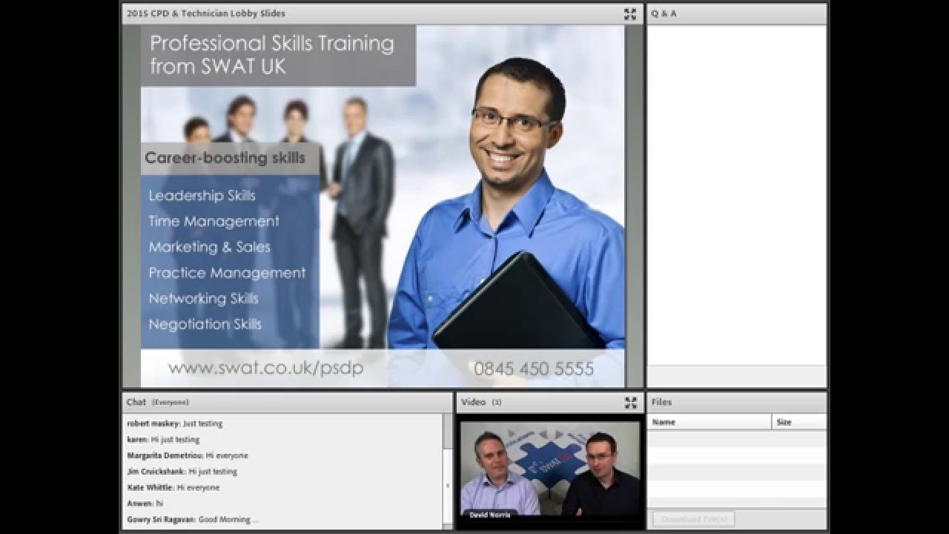Click the webcam video feed thumbnail
This screenshot has width=949, height=534.
(549, 469)
